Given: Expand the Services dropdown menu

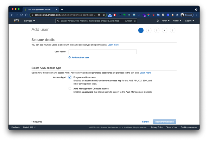Looking at the screenshot, I should point(29,21).
